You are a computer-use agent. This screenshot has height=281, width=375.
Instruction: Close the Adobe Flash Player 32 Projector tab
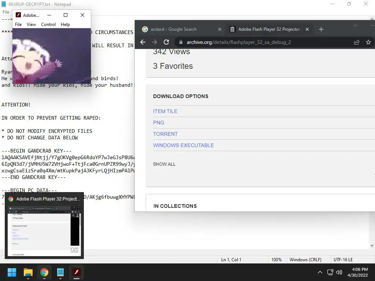pyautogui.click(x=307, y=29)
